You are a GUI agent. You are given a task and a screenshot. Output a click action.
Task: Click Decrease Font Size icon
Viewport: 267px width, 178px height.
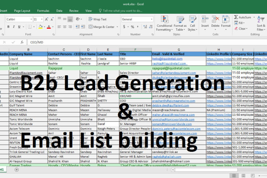(52, 19)
